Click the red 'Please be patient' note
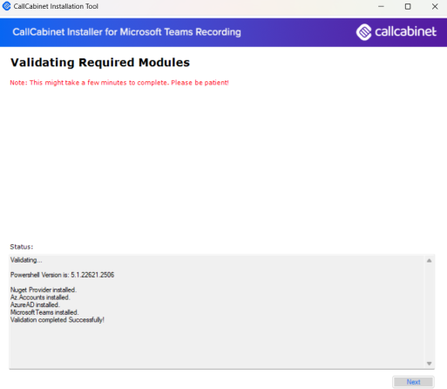 coord(119,83)
